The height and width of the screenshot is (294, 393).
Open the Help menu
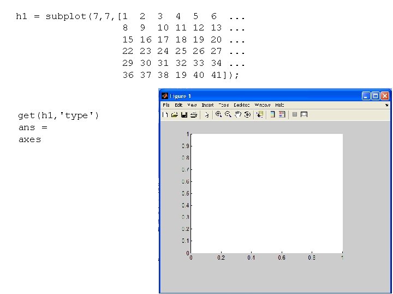[x=279, y=105]
